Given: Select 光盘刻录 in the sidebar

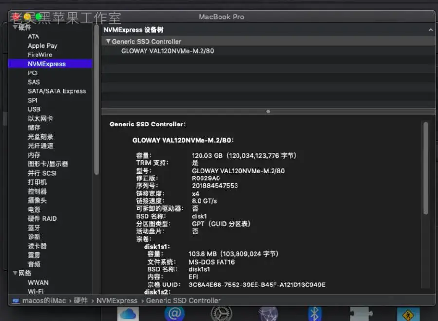Looking at the screenshot, I should click(40, 137).
